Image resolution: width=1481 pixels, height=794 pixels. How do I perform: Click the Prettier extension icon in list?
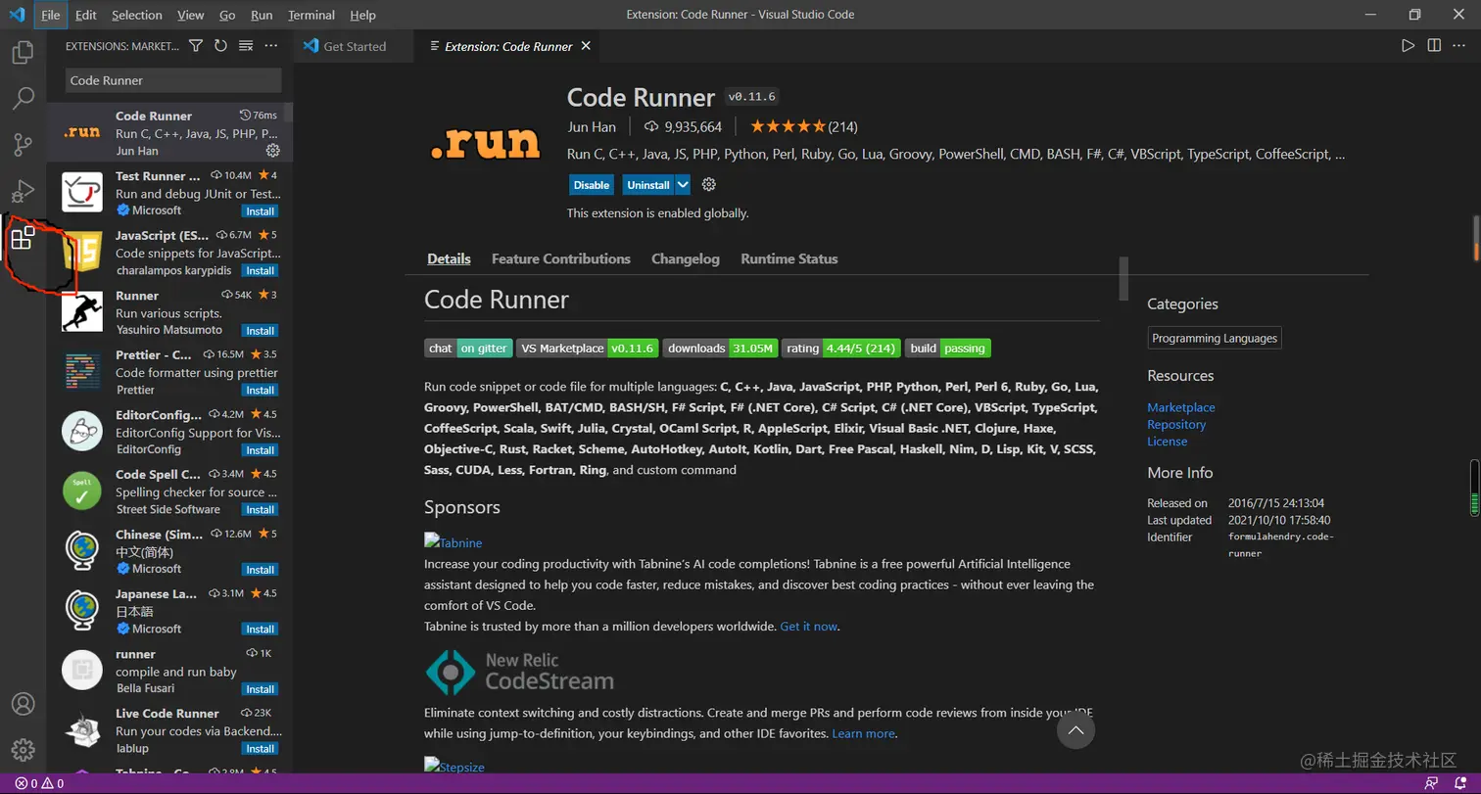[82, 372]
